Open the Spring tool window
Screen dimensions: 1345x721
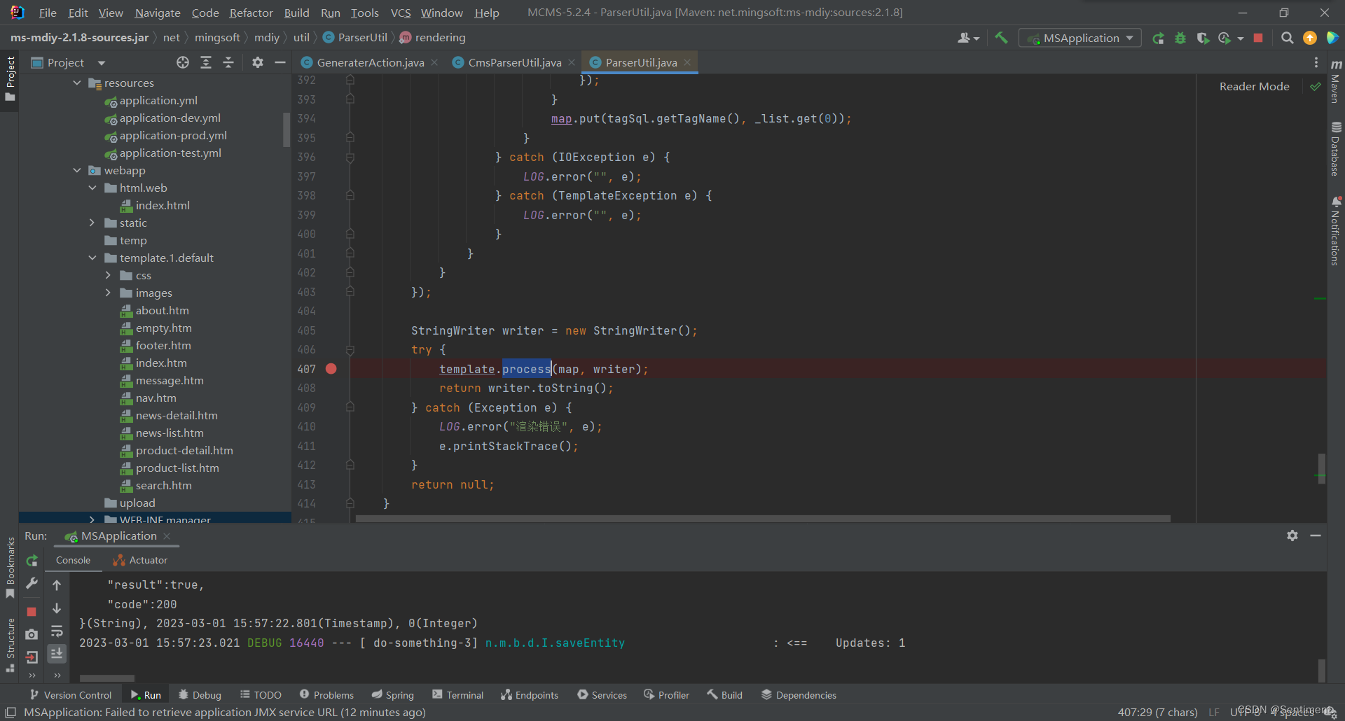[392, 694]
